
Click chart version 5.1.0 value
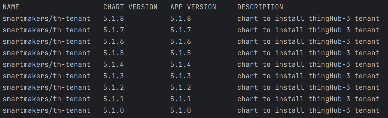tap(114, 110)
